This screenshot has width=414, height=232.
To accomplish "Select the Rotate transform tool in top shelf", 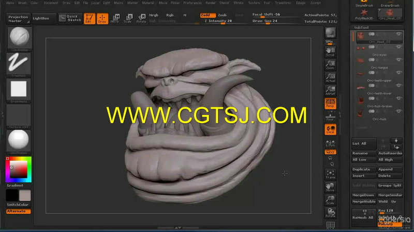I will (x=141, y=19).
